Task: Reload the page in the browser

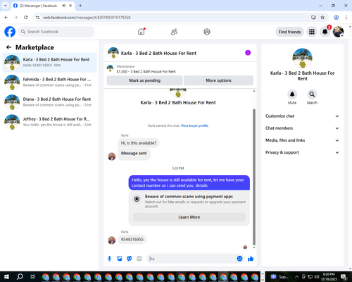Action: point(26,18)
